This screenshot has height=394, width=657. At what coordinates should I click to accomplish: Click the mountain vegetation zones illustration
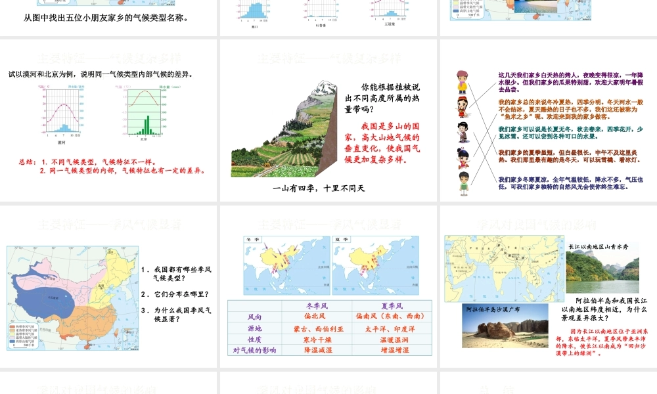(x=284, y=129)
